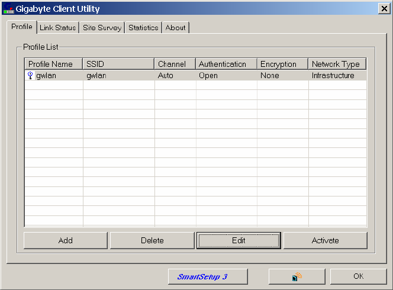Sort by Profile Name column header
Viewport: 393px width, 290px height.
click(54, 64)
